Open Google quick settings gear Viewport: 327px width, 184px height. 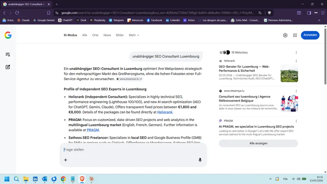tap(285, 35)
